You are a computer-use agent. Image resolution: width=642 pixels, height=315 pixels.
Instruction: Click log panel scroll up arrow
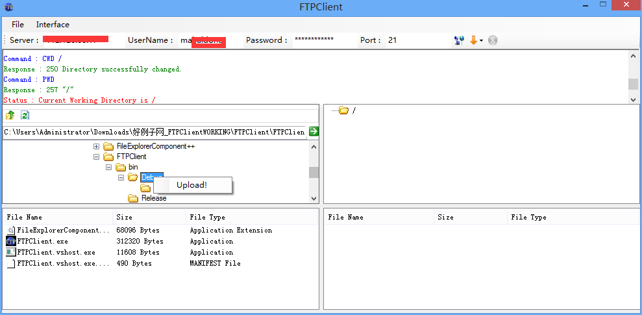pos(633,57)
